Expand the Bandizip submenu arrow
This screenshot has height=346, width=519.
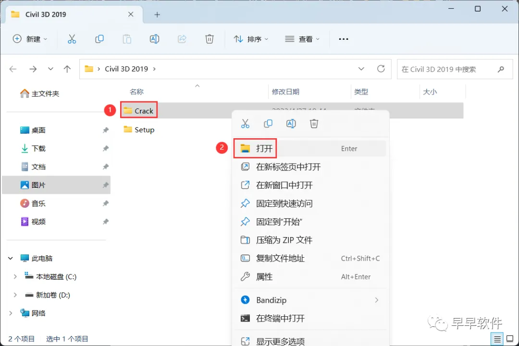pyautogui.click(x=376, y=300)
